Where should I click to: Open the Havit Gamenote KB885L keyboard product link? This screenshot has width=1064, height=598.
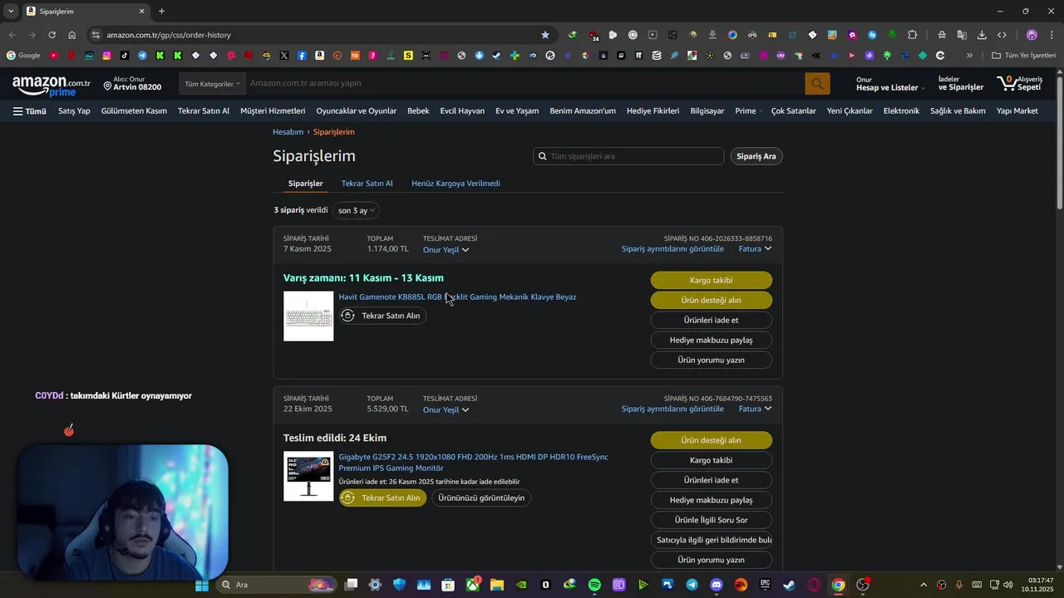457,297
